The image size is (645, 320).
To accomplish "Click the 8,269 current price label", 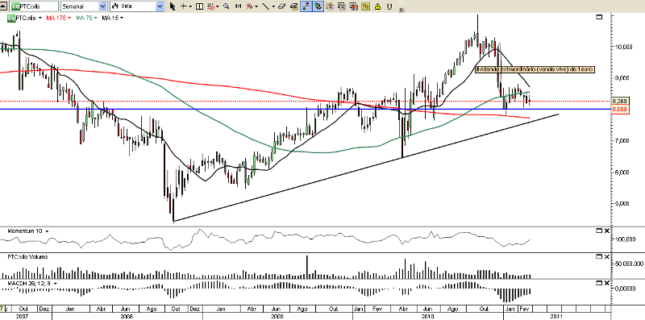I will (x=619, y=102).
